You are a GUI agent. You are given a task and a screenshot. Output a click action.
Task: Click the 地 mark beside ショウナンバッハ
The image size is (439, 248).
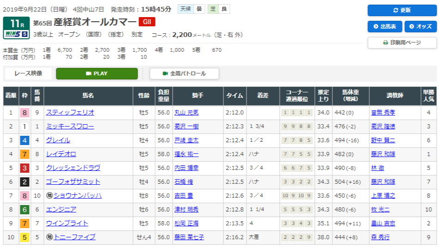[49, 196]
